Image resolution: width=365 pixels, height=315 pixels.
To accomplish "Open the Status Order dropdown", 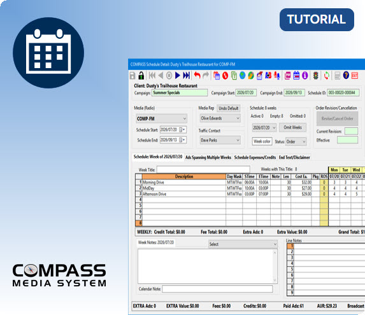I will tap(296, 141).
